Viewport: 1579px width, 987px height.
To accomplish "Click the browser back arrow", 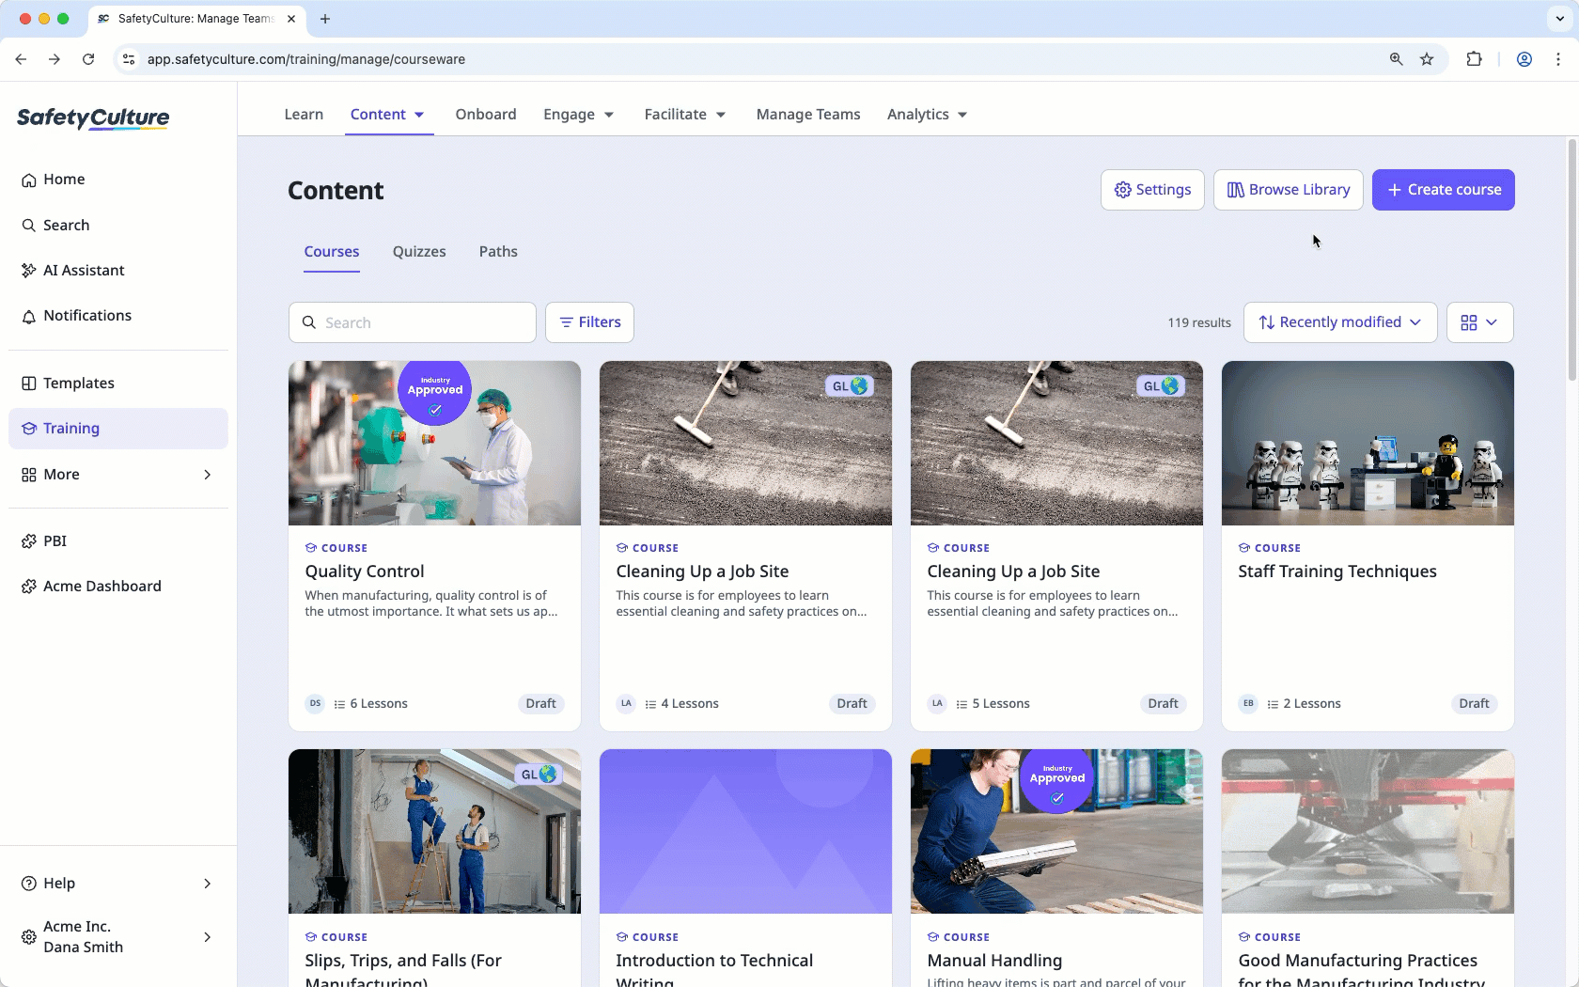I will tap(21, 59).
